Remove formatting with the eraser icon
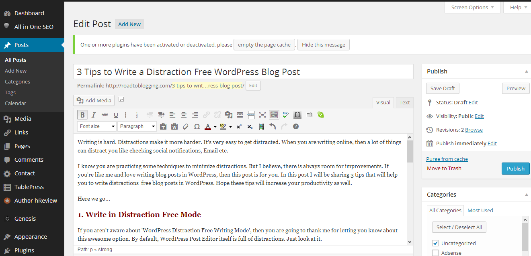Viewport: 531px width, 256px height. coord(186,126)
